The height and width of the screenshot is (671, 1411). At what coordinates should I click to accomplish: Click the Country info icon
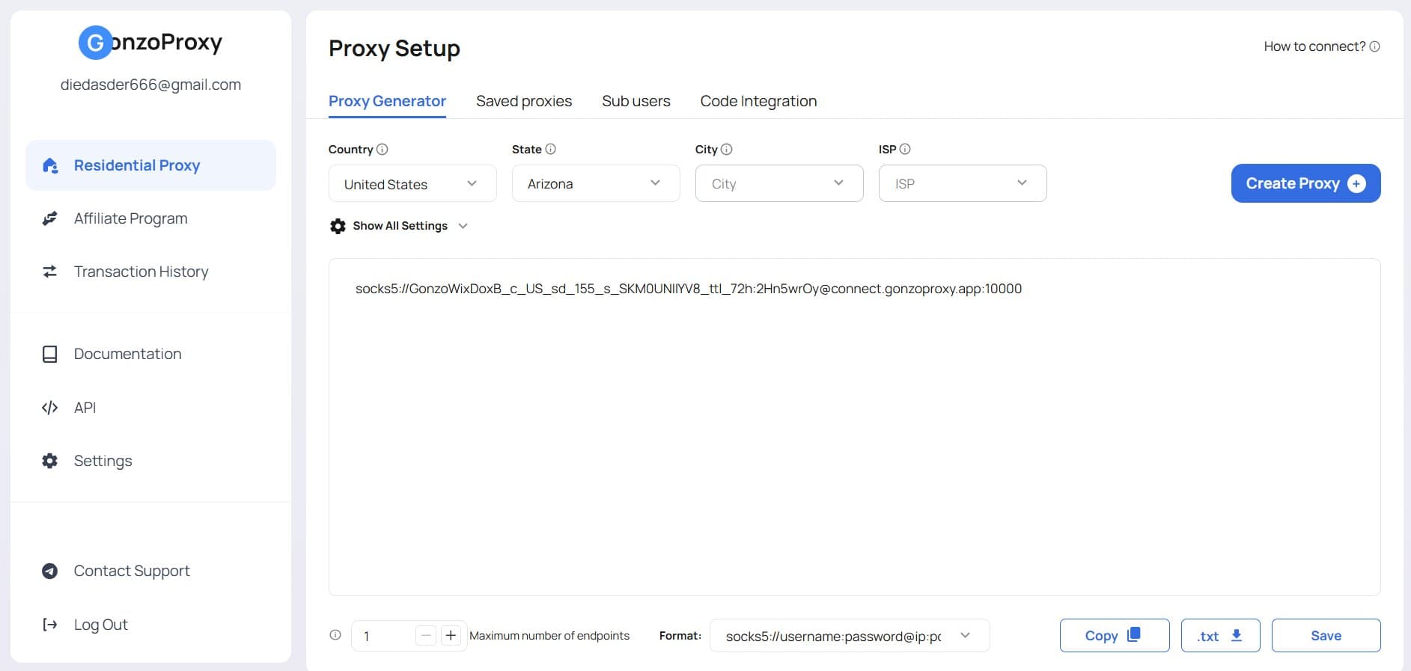coord(382,149)
